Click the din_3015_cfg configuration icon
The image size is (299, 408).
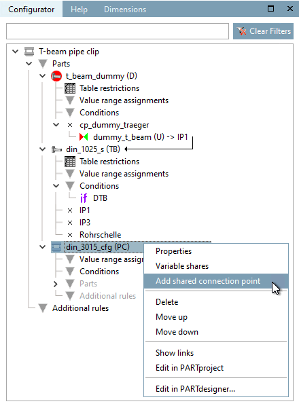56,247
